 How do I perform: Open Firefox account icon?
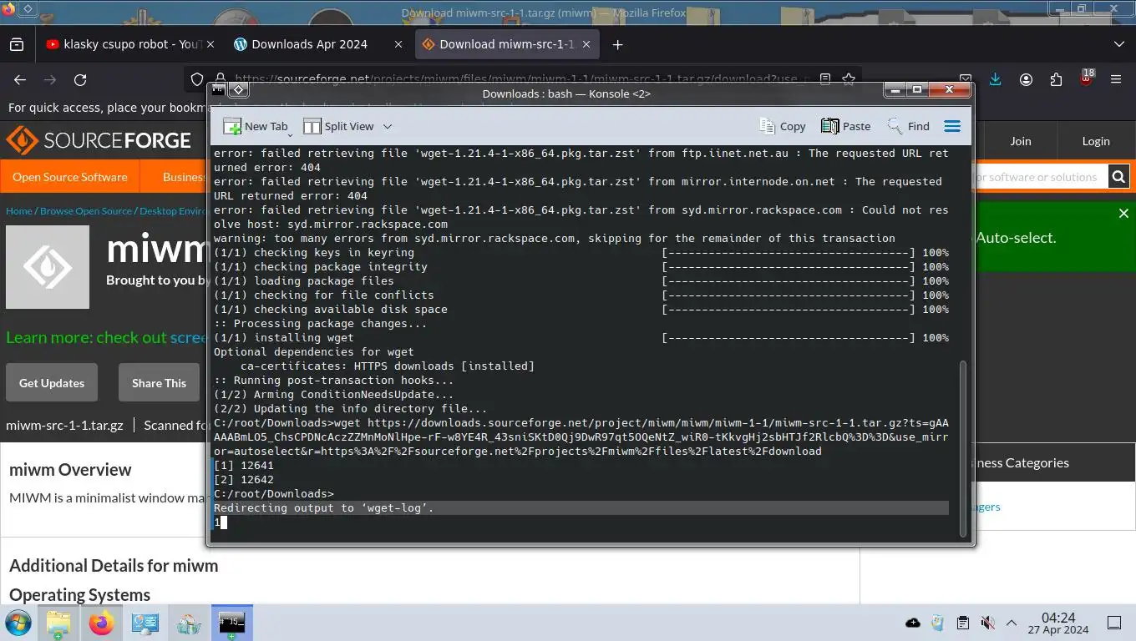point(1026,79)
